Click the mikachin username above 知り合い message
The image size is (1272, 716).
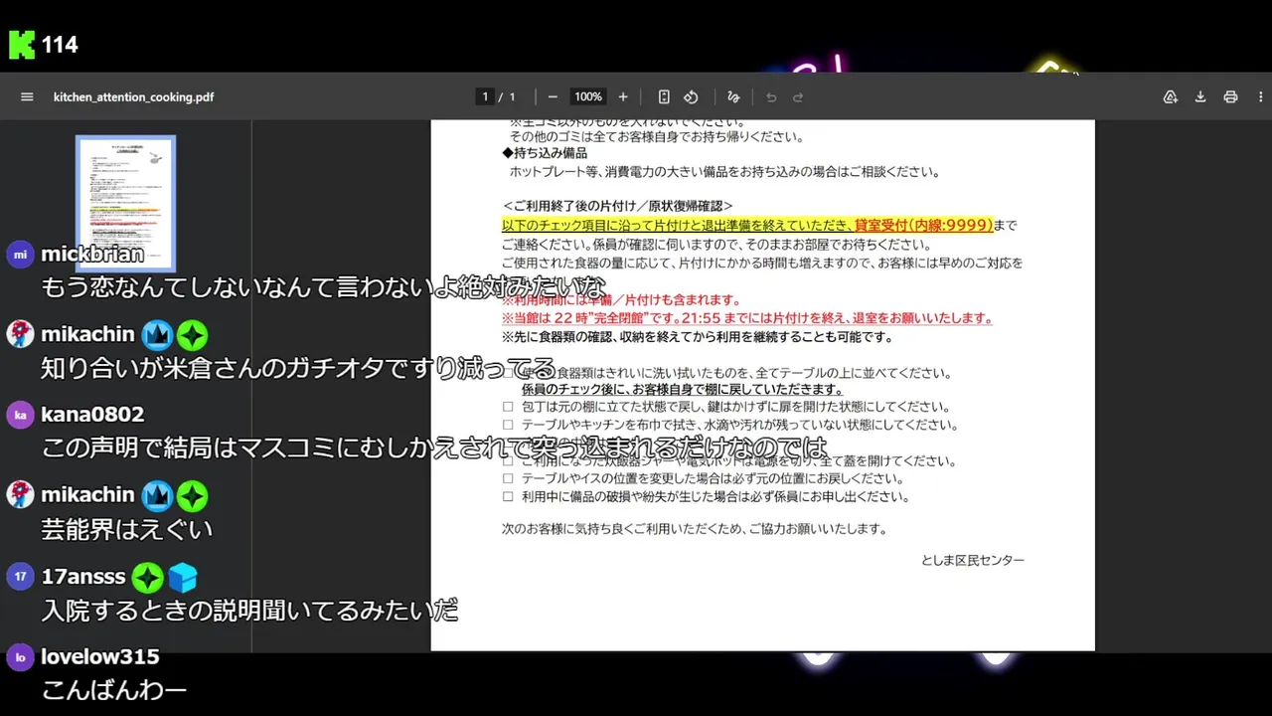tap(87, 334)
